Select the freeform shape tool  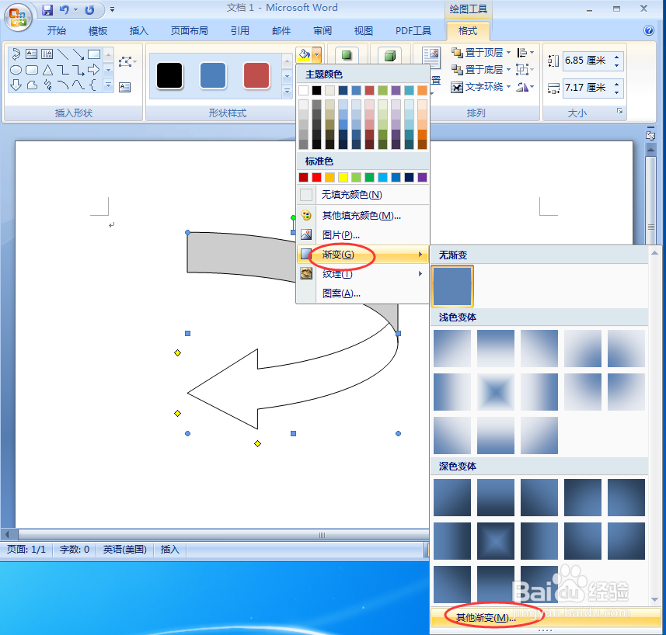(x=31, y=85)
